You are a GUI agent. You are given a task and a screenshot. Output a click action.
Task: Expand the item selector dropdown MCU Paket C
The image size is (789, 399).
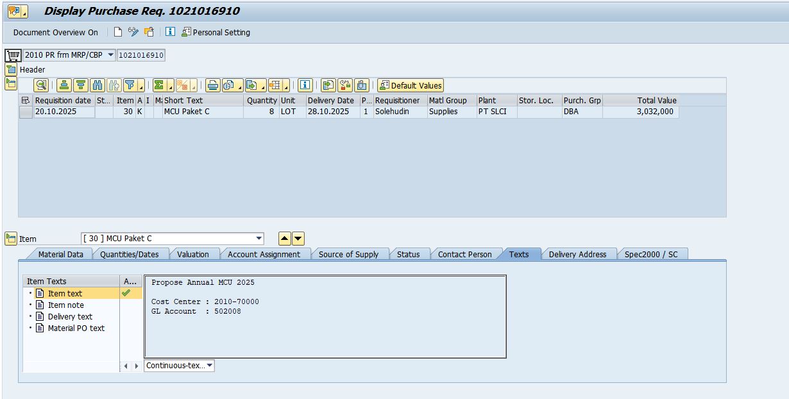(x=259, y=239)
